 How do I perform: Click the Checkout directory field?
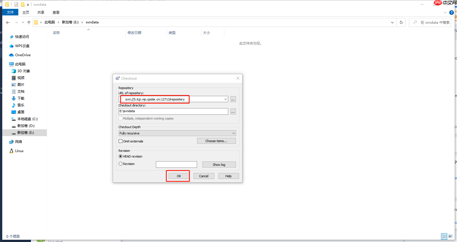(173, 111)
